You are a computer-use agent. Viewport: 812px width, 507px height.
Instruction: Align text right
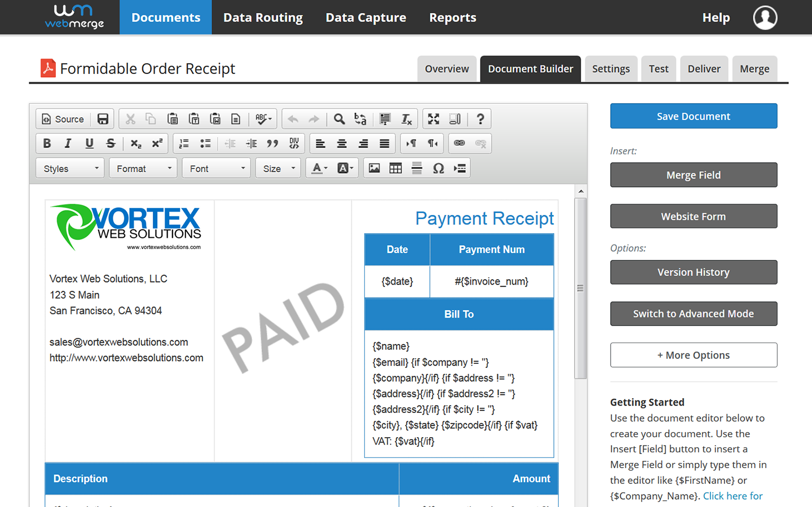click(363, 144)
